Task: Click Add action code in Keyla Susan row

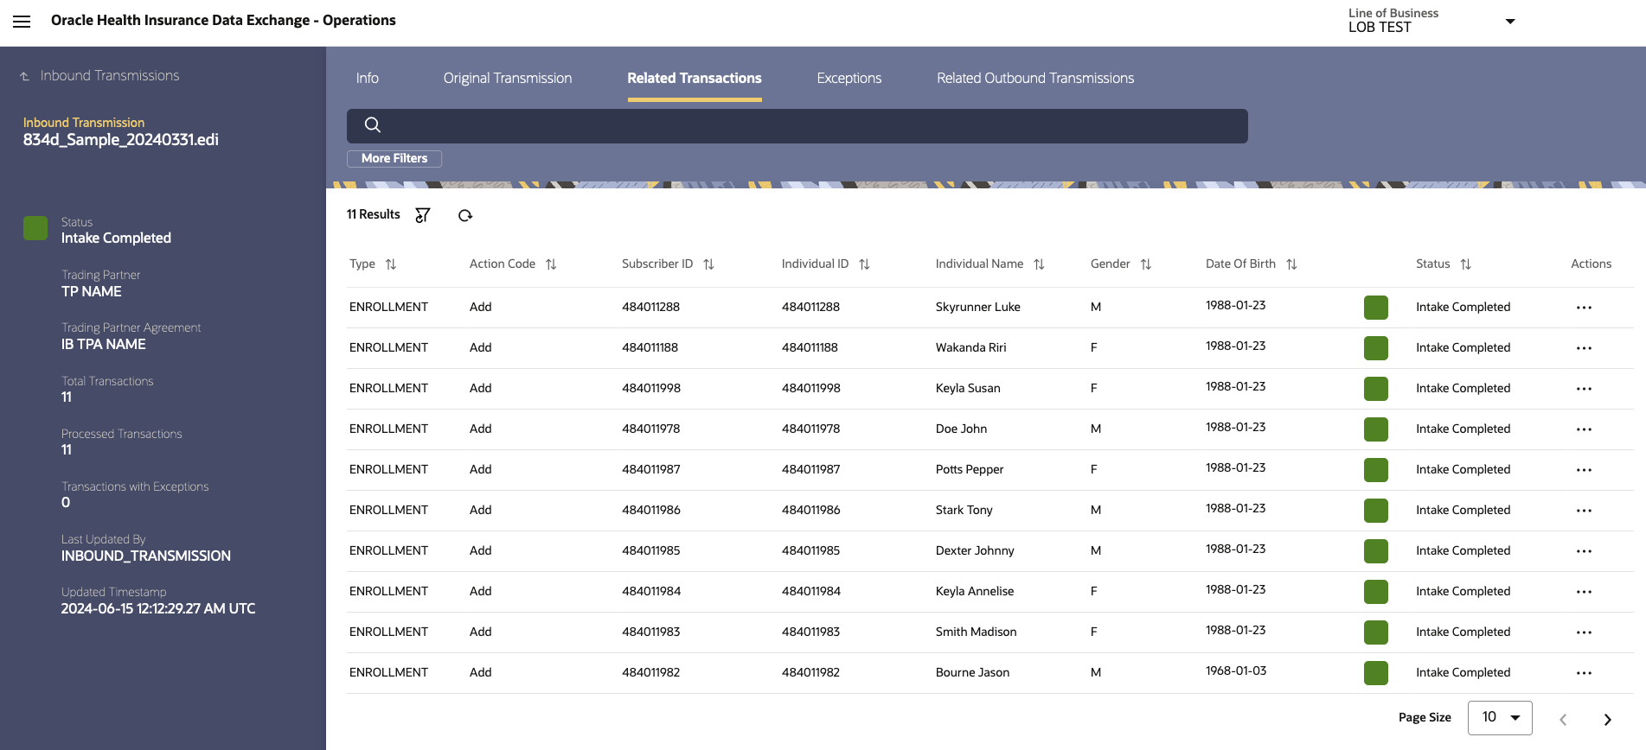Action: 480,388
